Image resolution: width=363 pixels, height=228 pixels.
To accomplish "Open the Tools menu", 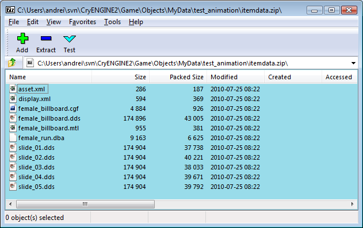I will 112,22.
